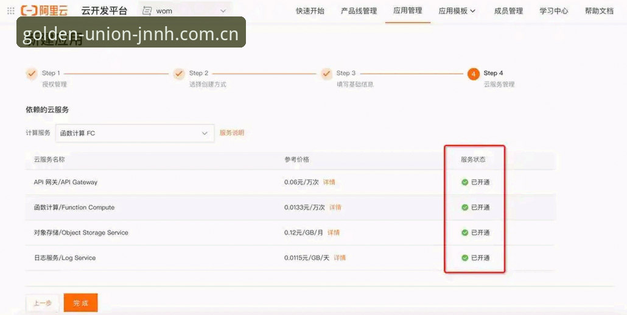Click the 依赖的云服务 heading
Screen dimensions: 627x315
(x=47, y=110)
